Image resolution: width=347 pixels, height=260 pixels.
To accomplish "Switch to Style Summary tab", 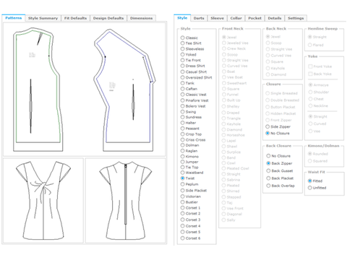I will click(43, 18).
